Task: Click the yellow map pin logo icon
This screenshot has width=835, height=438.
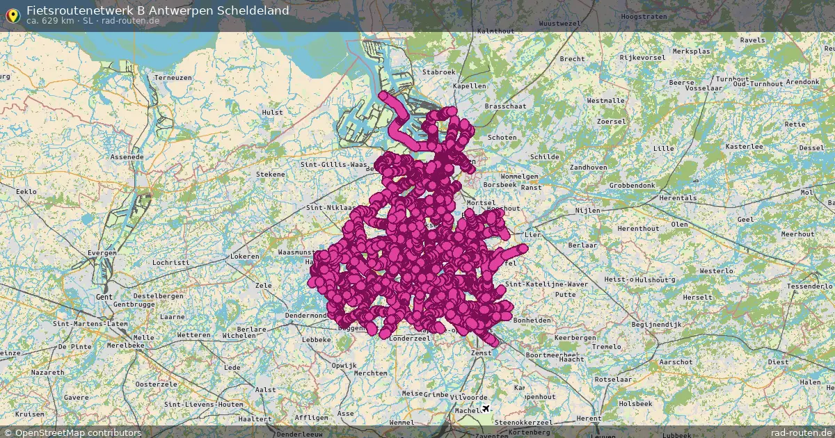Action: coord(12,15)
